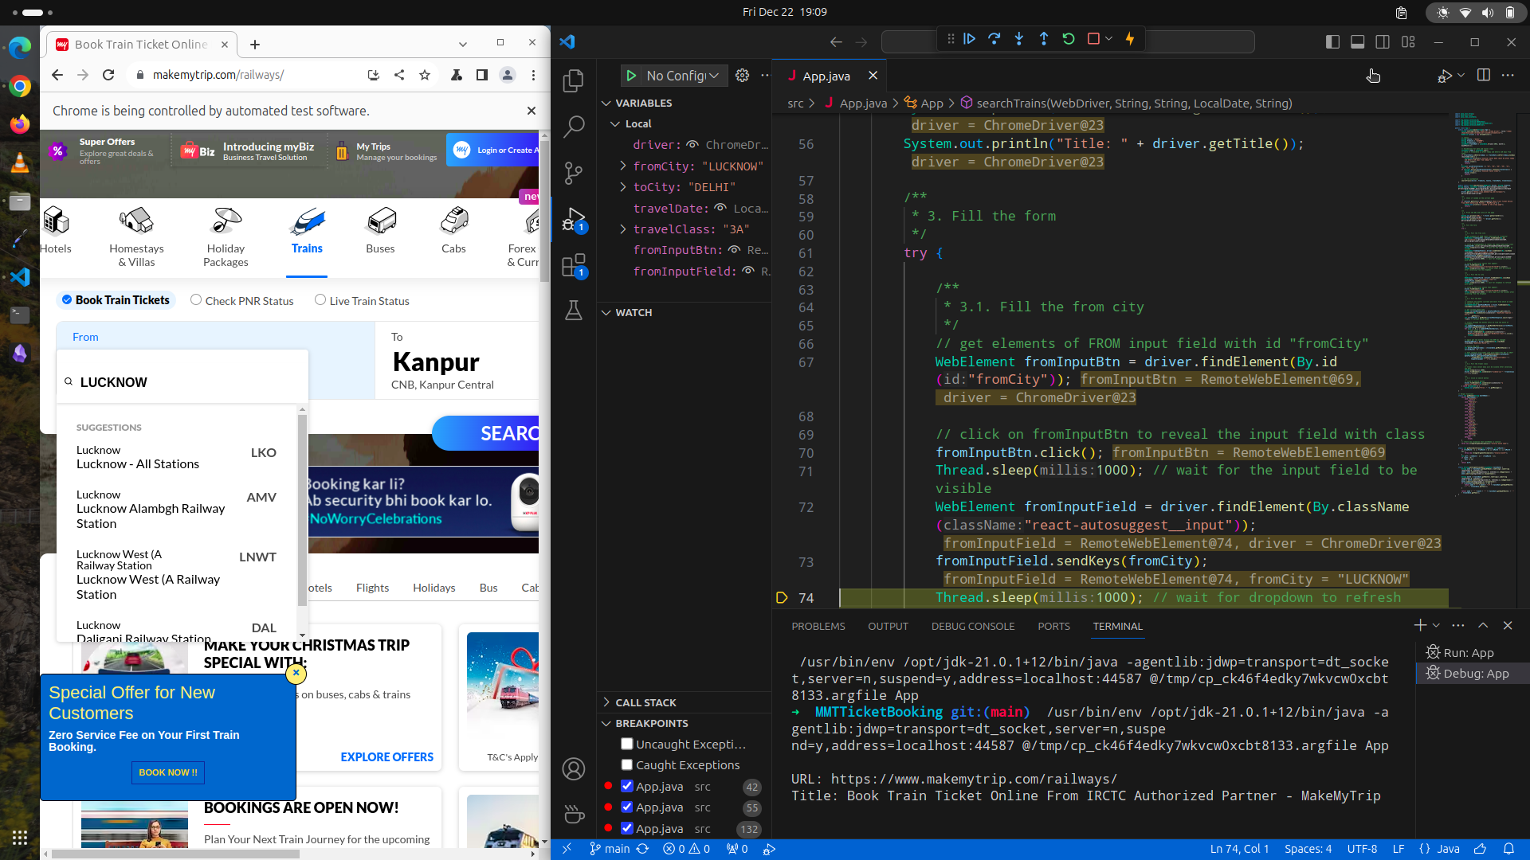Viewport: 1530px width, 860px height.
Task: Expand the fromCity variable
Action: pos(623,166)
